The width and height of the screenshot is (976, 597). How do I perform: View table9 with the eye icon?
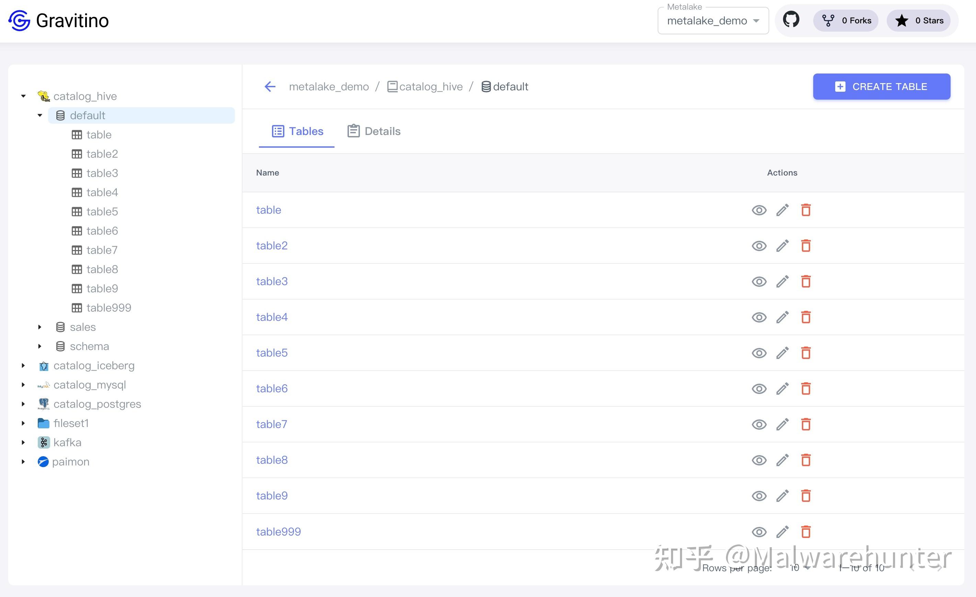(759, 496)
